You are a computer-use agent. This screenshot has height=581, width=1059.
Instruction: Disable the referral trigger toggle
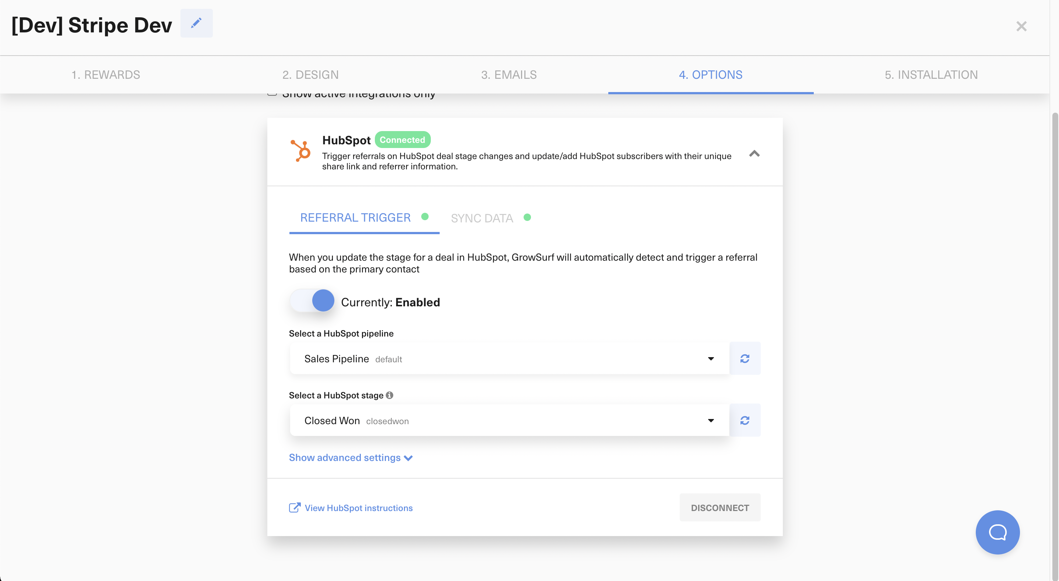click(x=313, y=300)
